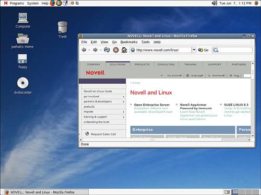Click the 'Novell on Linux home' link
The image size is (261, 195).
98,91
